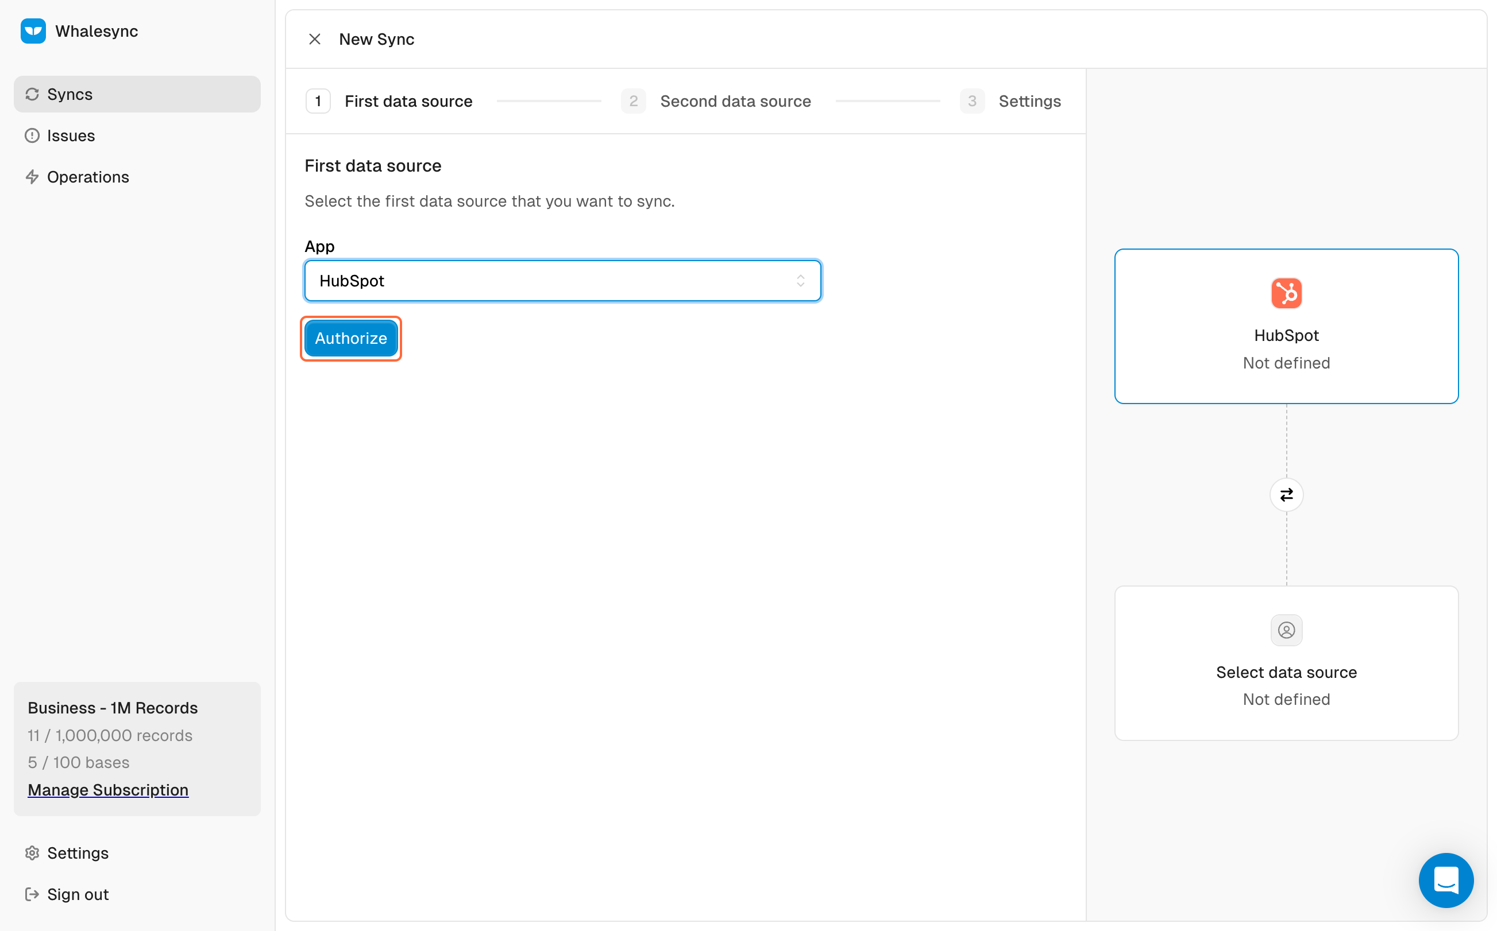Open the Manage Subscription link
This screenshot has width=1497, height=931.
[x=108, y=789]
